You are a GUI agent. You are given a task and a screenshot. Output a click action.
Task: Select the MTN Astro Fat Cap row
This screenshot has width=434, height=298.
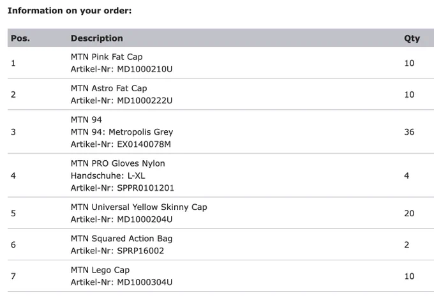click(x=221, y=94)
